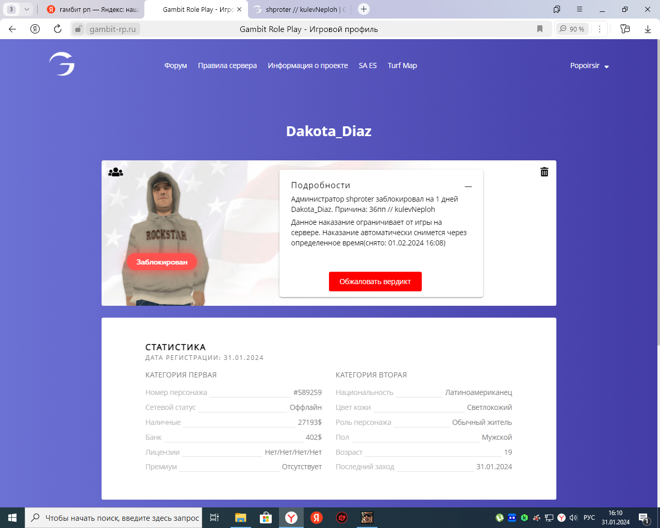Click Обжаловать вердикт button
This screenshot has width=660, height=528.
(375, 282)
